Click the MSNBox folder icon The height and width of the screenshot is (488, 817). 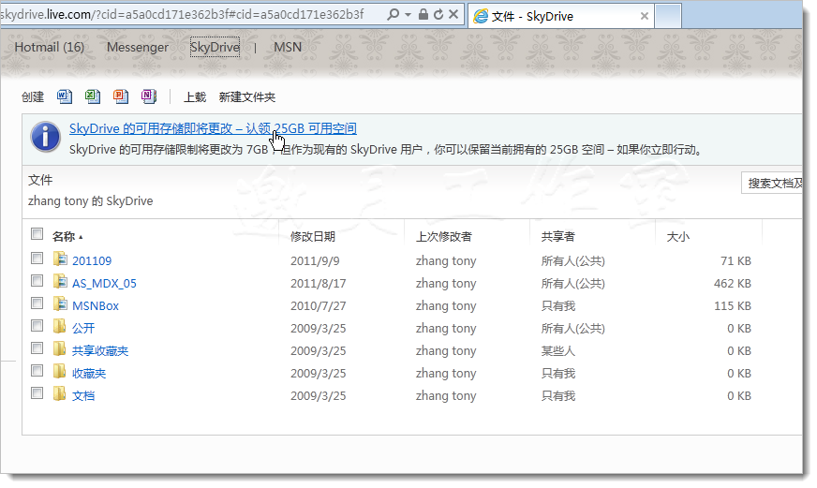60,303
